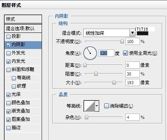Viewport: 167px width, 140px height.
Task: Tick the 等高线 sub-option checkbox in the style list
Action: click(x=14, y=78)
